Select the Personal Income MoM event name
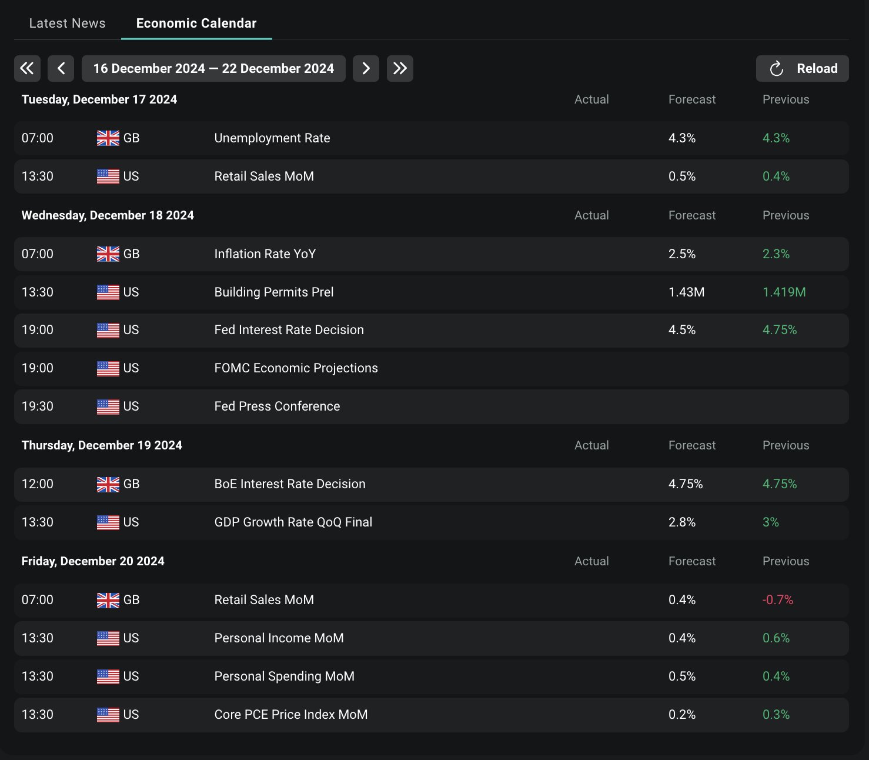The width and height of the screenshot is (869, 760). 279,638
